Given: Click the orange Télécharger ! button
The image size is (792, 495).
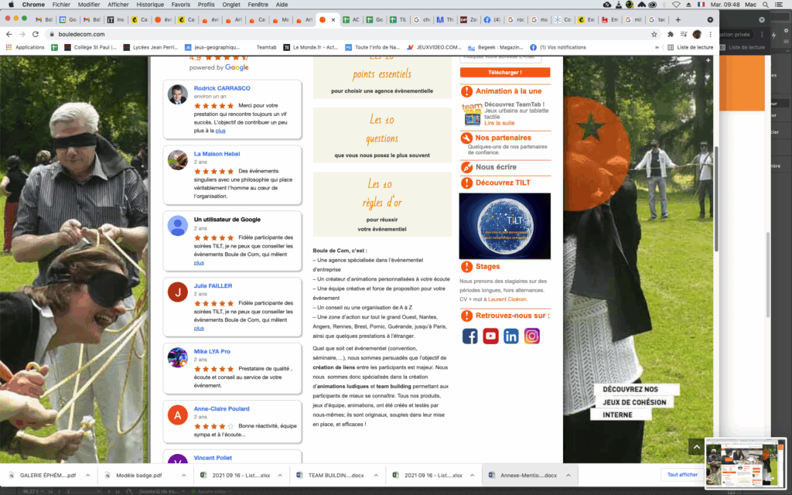Looking at the screenshot, I should (505, 72).
